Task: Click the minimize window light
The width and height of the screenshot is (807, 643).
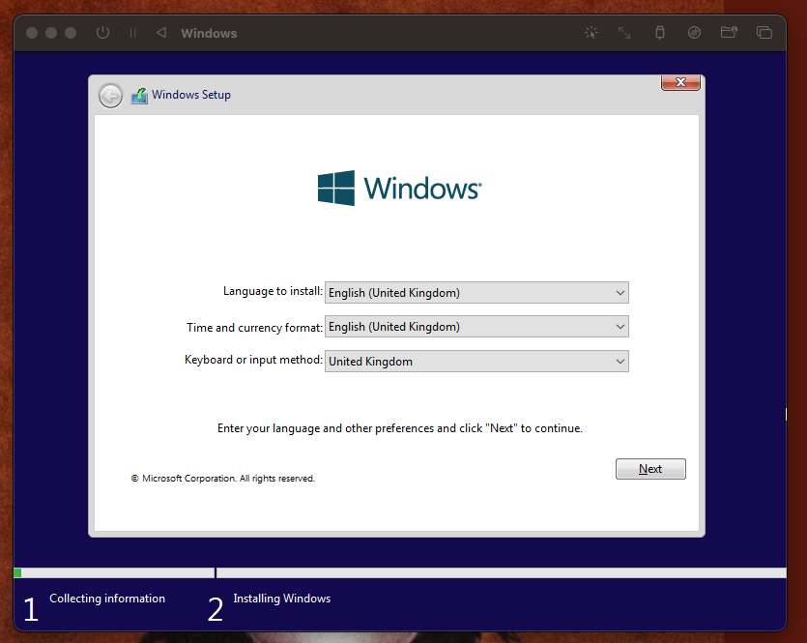Action: coord(51,33)
